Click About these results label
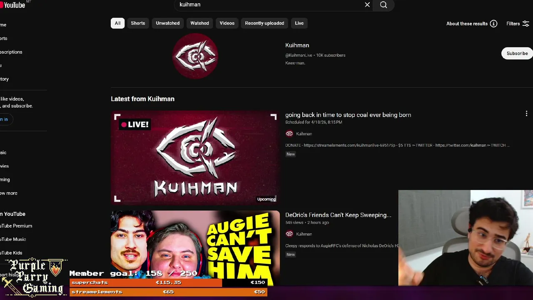The image size is (533, 300). (467, 24)
